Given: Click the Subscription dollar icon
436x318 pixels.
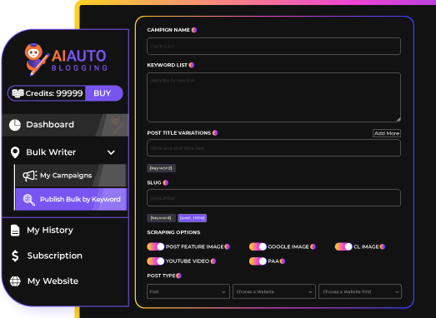Looking at the screenshot, I should pos(15,256).
